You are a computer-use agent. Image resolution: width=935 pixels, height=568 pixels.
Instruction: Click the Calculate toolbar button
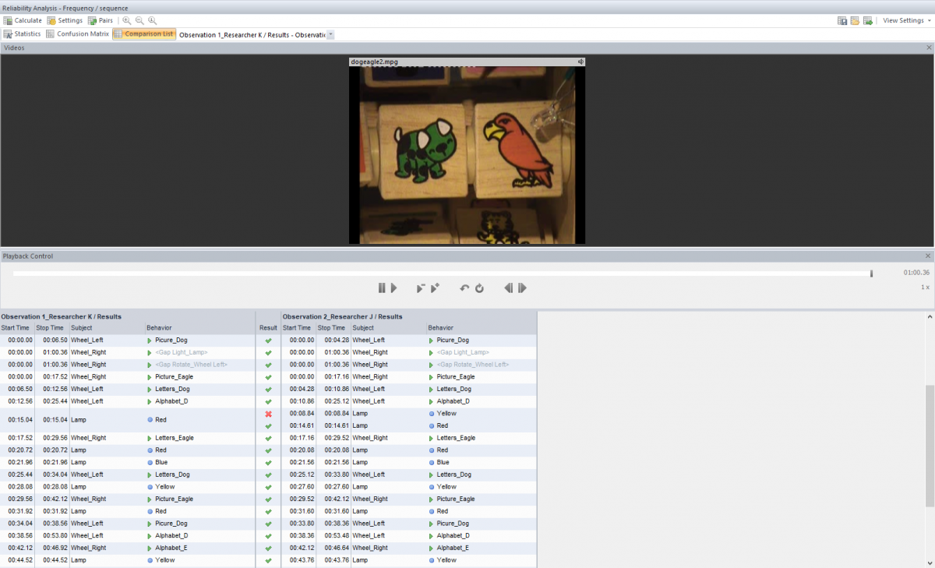(23, 20)
